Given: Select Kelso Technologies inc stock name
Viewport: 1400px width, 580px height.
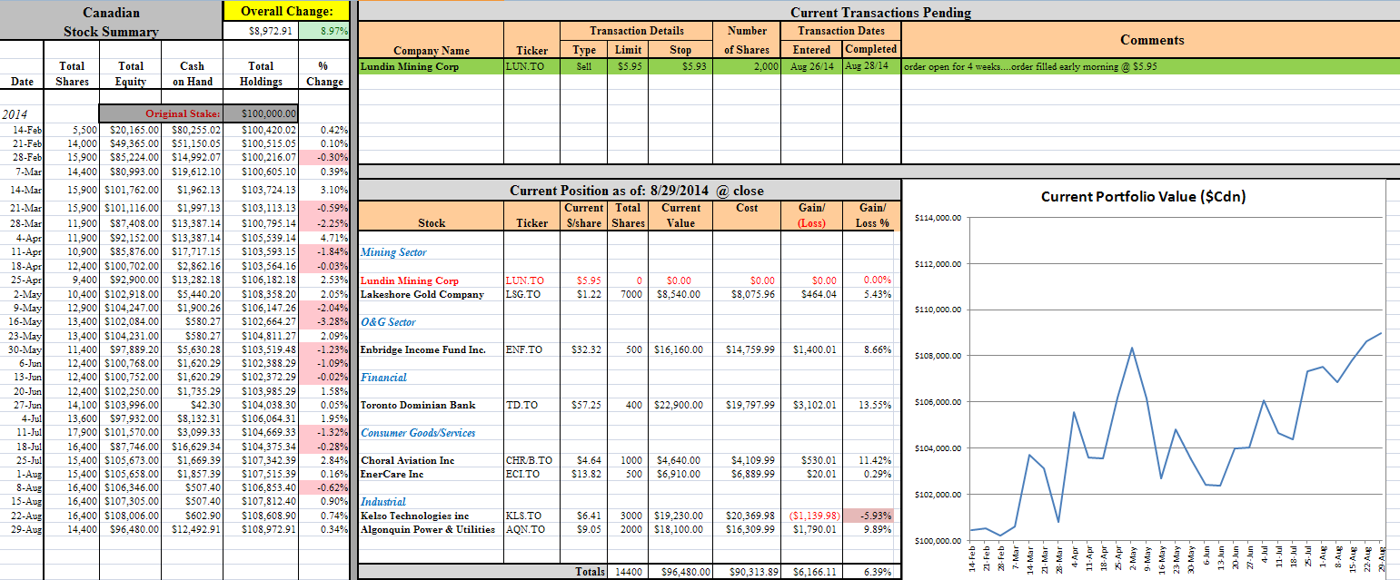Looking at the screenshot, I should pos(414,516).
